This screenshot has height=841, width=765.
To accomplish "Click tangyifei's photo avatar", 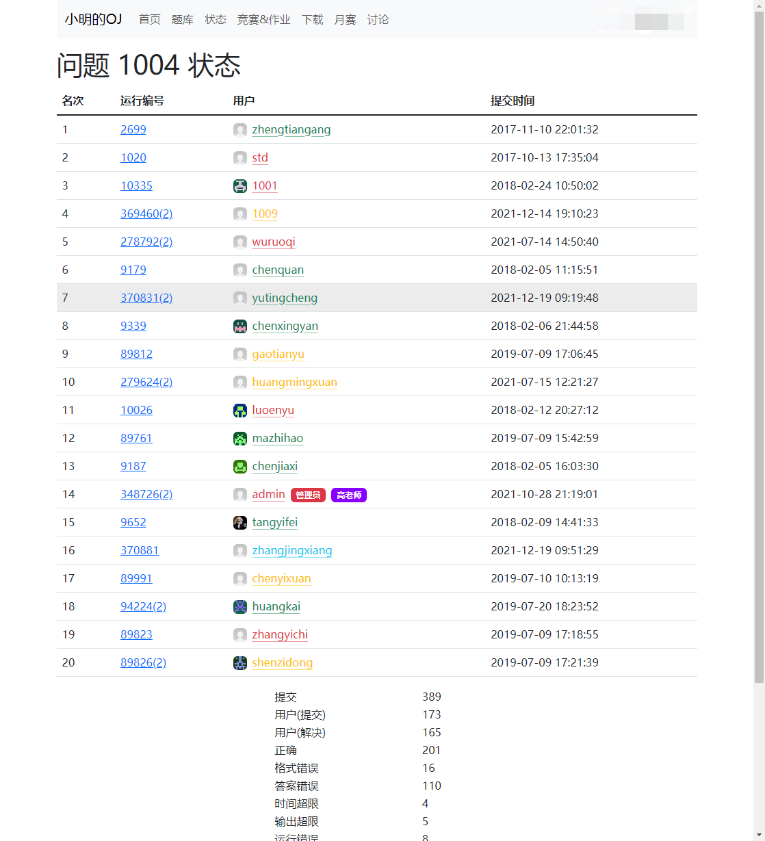I will (239, 523).
